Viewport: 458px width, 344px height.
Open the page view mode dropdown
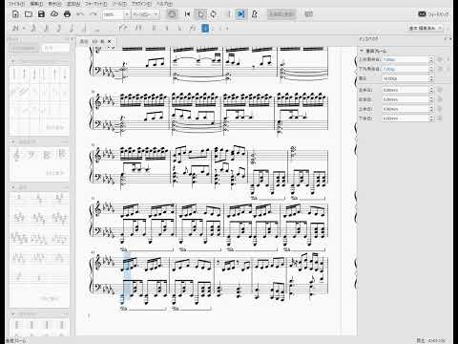pyautogui.click(x=146, y=14)
